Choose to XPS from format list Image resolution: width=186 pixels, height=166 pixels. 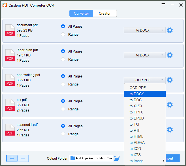click(145, 155)
